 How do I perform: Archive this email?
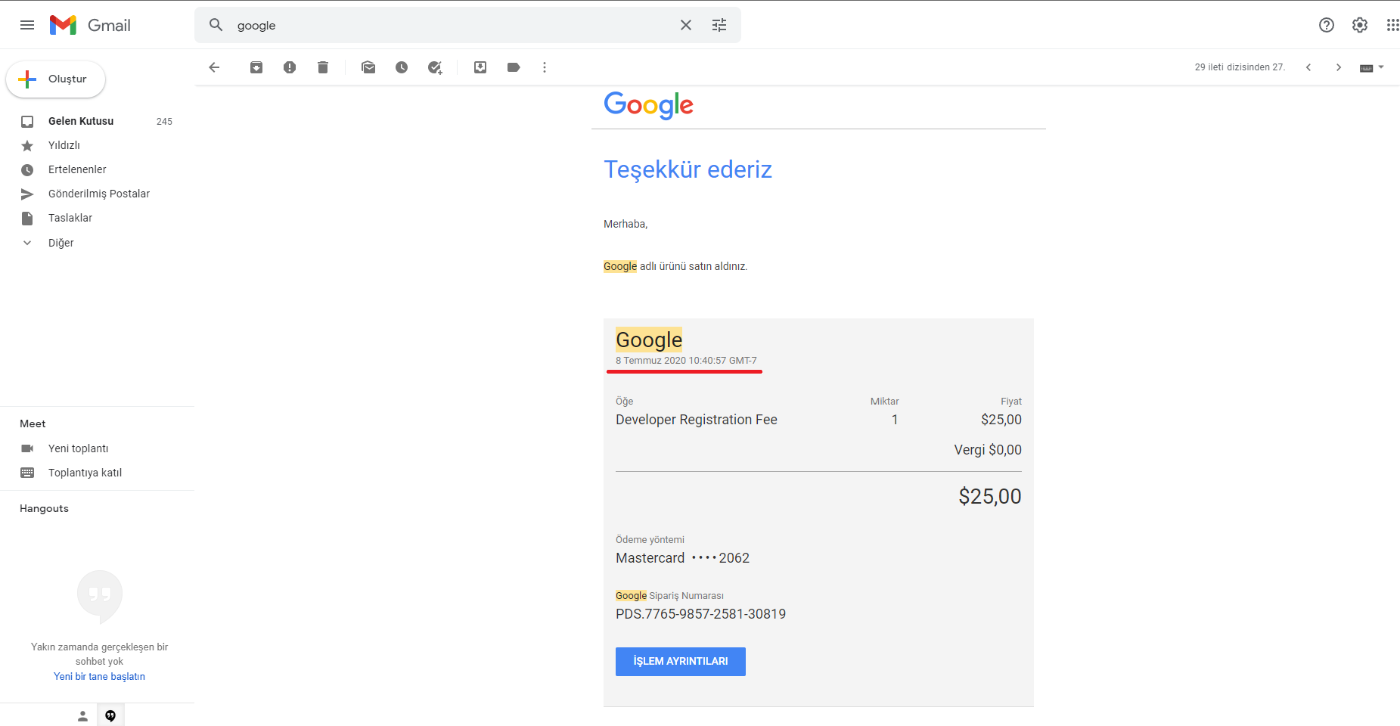pos(256,67)
